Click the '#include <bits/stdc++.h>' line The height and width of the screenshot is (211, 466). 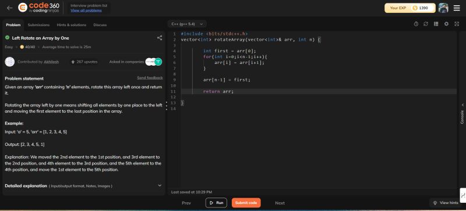(214, 34)
